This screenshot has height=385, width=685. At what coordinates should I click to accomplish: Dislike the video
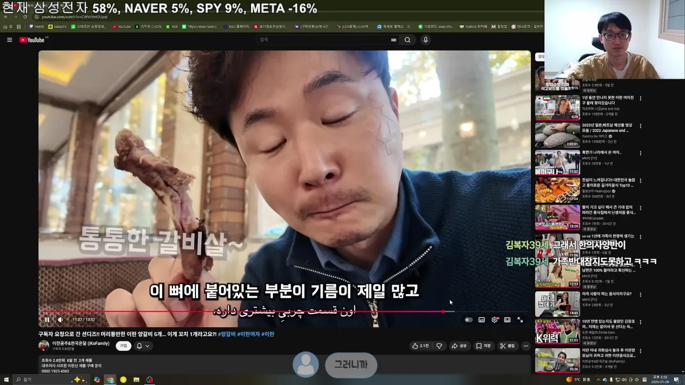coord(439,346)
